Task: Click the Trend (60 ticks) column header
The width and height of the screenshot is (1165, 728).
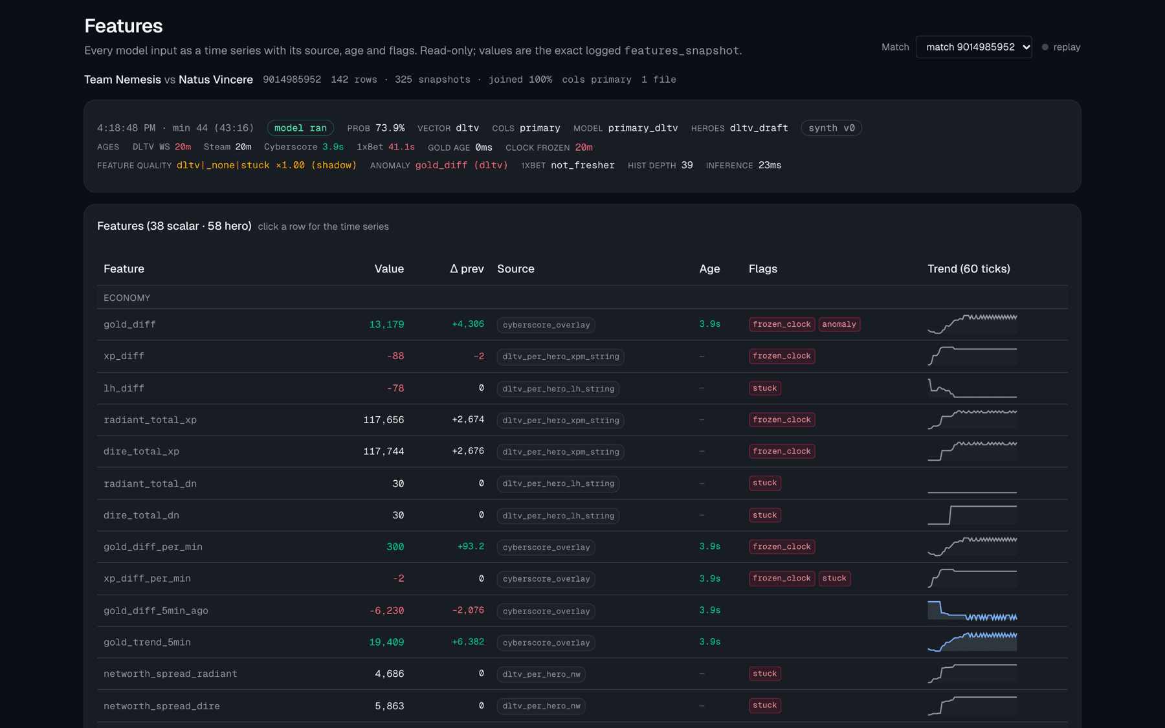Action: [x=968, y=269]
